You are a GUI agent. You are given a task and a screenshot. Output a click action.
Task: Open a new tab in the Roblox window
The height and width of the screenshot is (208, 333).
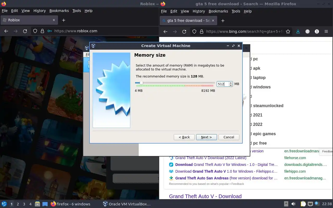click(63, 20)
